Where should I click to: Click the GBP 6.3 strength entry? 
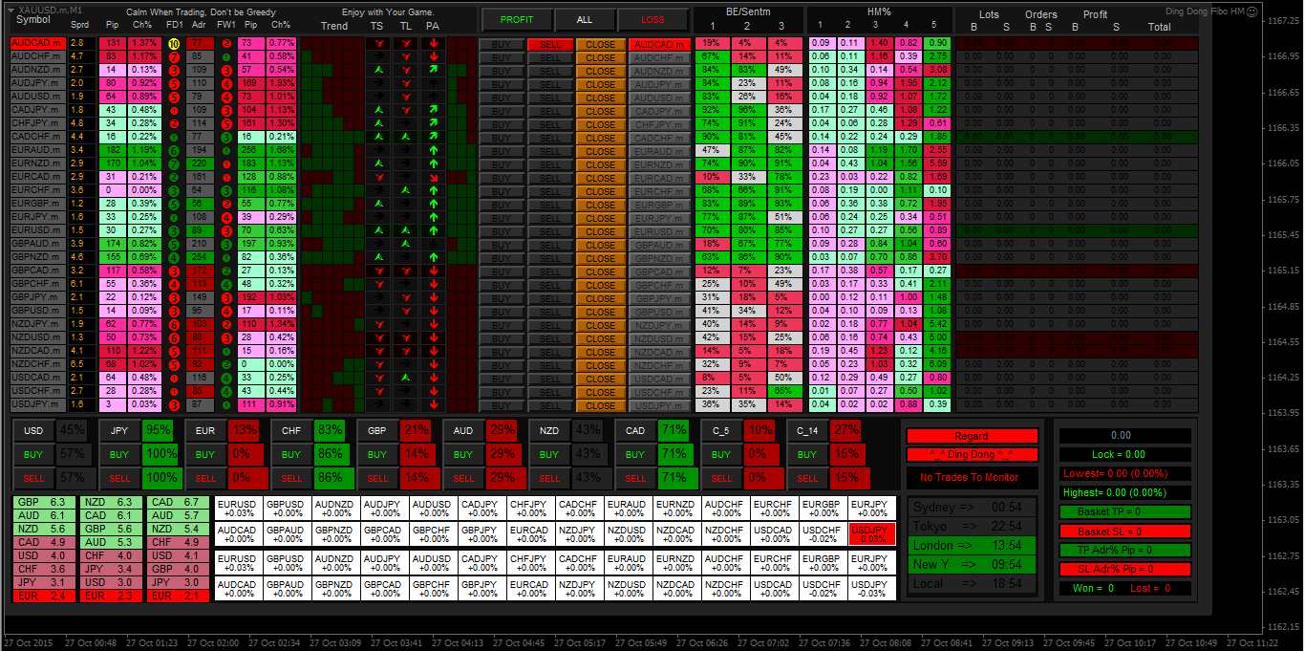point(44,502)
